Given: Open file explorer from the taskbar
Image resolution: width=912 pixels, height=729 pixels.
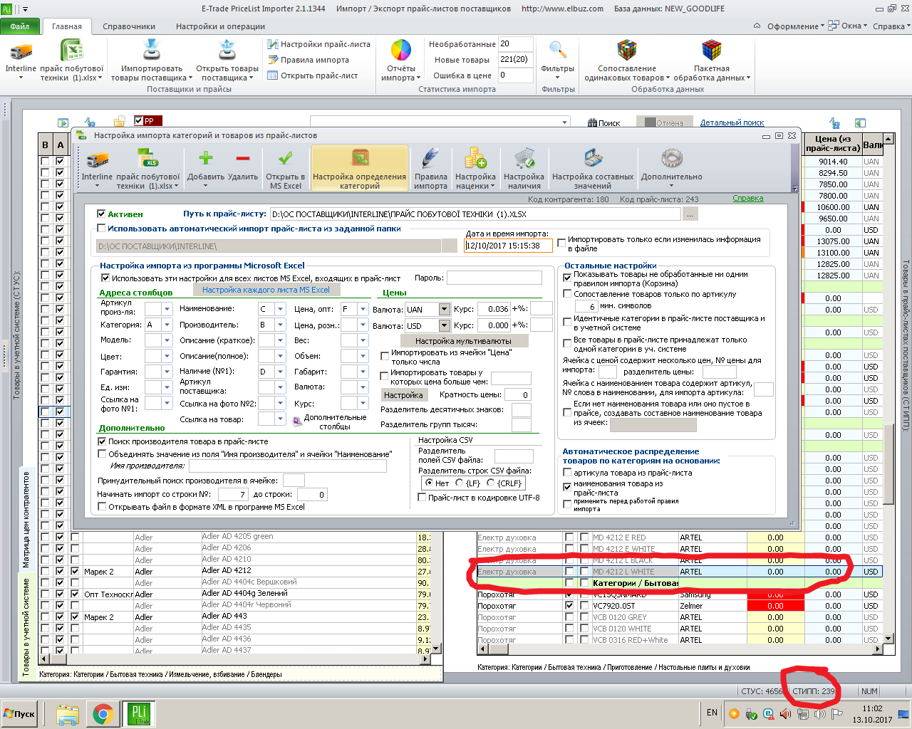Looking at the screenshot, I should point(68,714).
